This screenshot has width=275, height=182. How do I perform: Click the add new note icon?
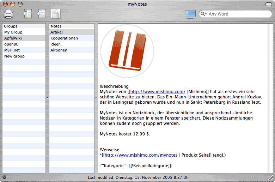pyautogui.click(x=41, y=14)
